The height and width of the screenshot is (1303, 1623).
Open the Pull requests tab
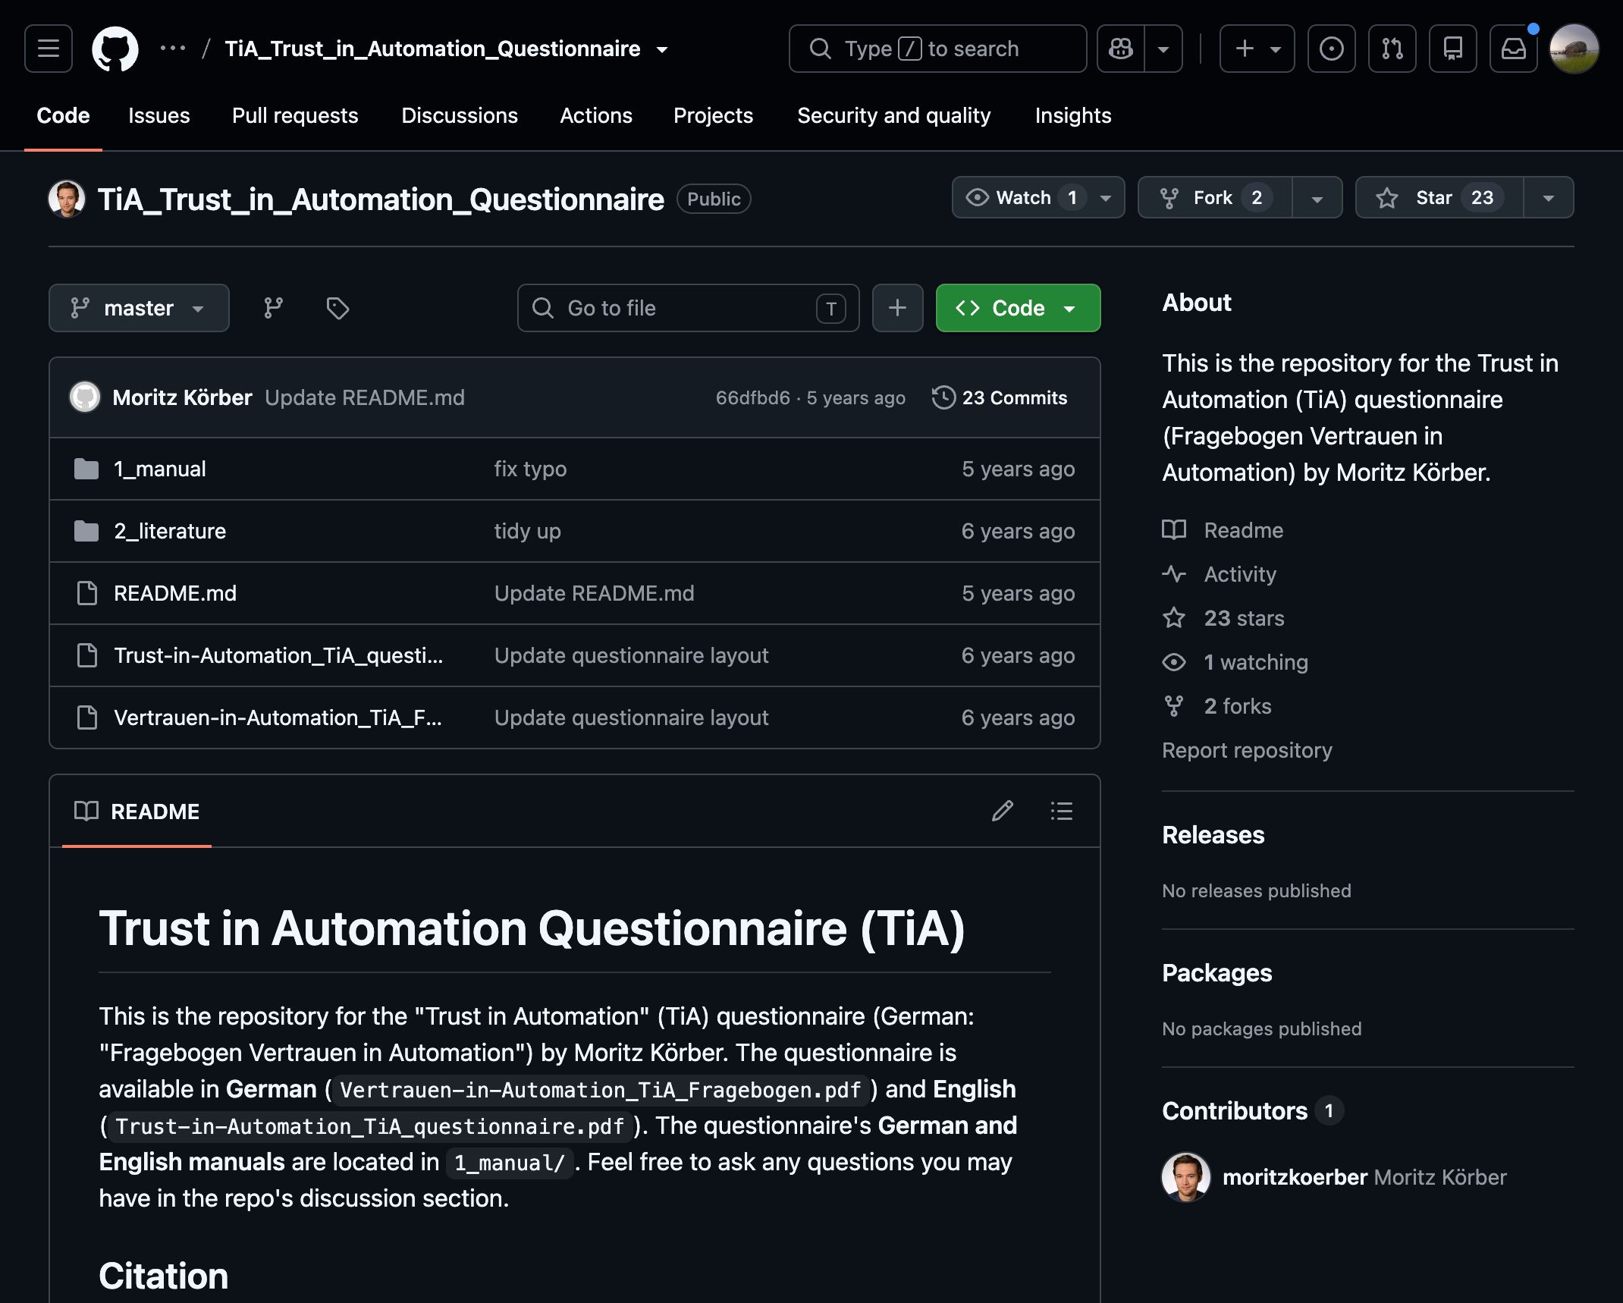pos(295,115)
